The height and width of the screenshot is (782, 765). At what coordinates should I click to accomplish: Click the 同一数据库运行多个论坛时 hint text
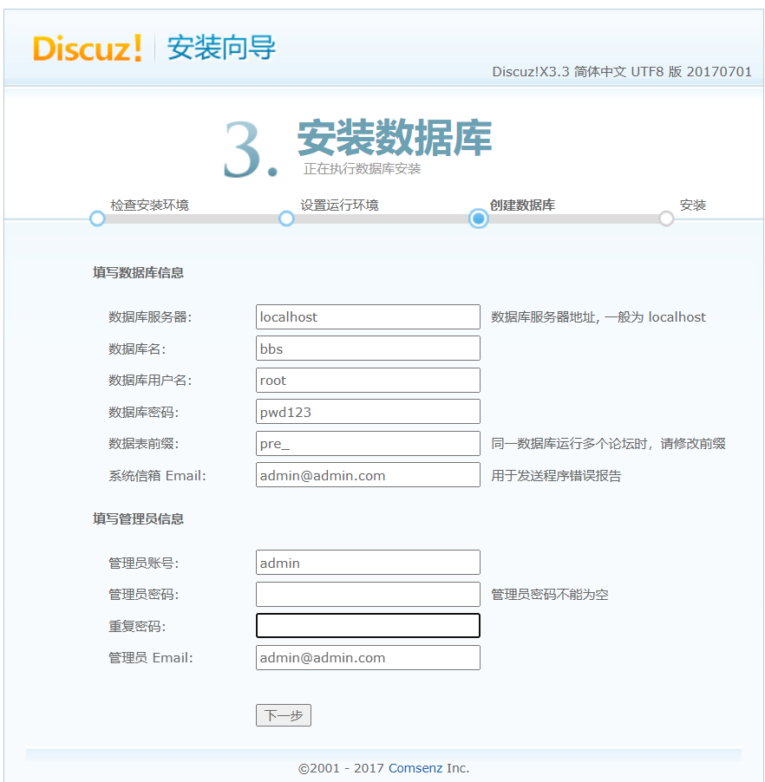608,444
